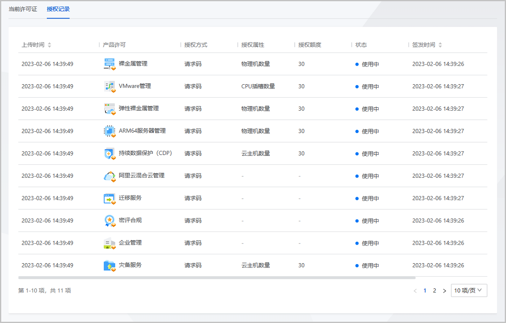Click the next page arrow
Viewport: 506px width, 323px height.
click(x=444, y=290)
